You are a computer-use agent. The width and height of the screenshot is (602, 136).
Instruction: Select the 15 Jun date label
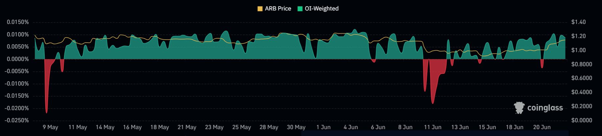click(x=487, y=127)
